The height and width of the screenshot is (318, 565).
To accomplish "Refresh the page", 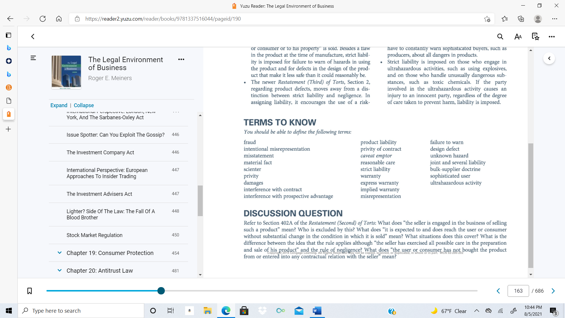I will point(43,19).
